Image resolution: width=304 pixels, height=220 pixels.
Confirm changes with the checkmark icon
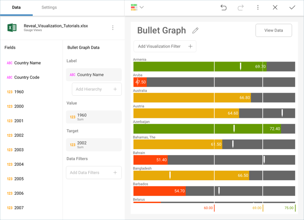292,7
